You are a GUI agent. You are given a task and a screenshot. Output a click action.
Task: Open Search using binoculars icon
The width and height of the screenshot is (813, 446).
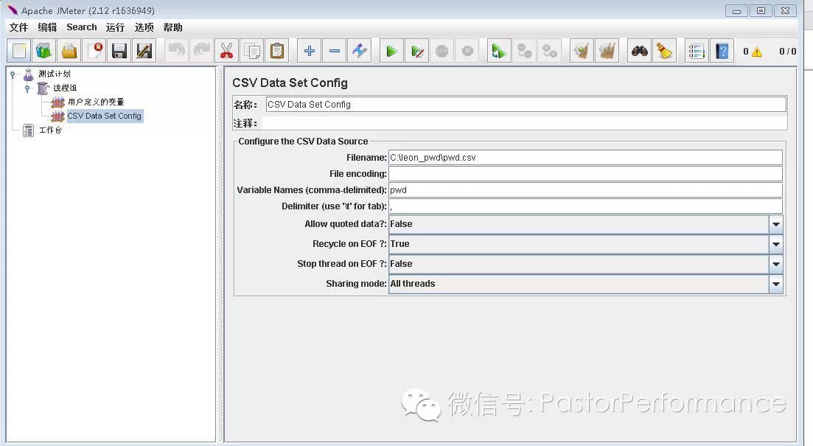(639, 51)
